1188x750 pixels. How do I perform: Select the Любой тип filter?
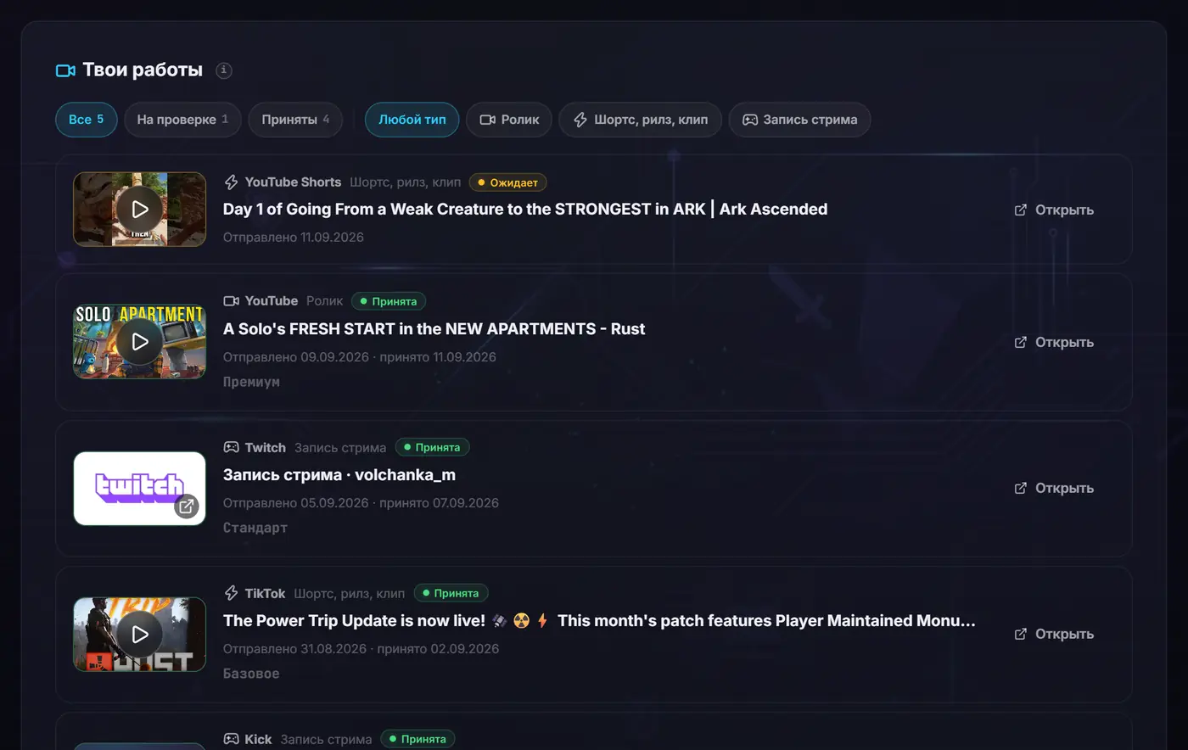pyautogui.click(x=412, y=120)
